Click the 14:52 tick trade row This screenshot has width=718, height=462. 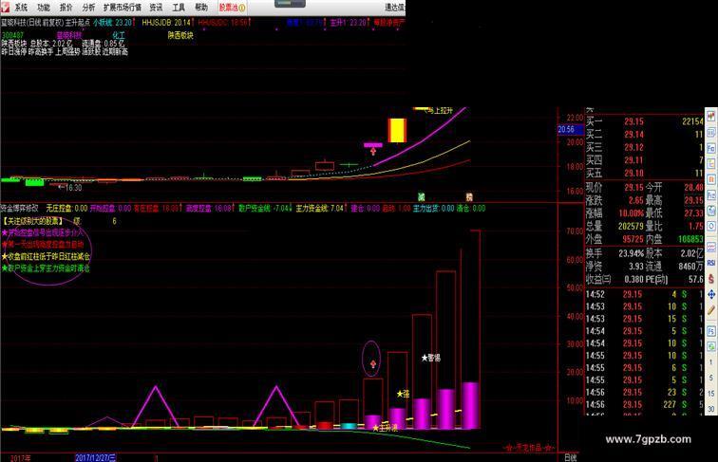(645, 295)
